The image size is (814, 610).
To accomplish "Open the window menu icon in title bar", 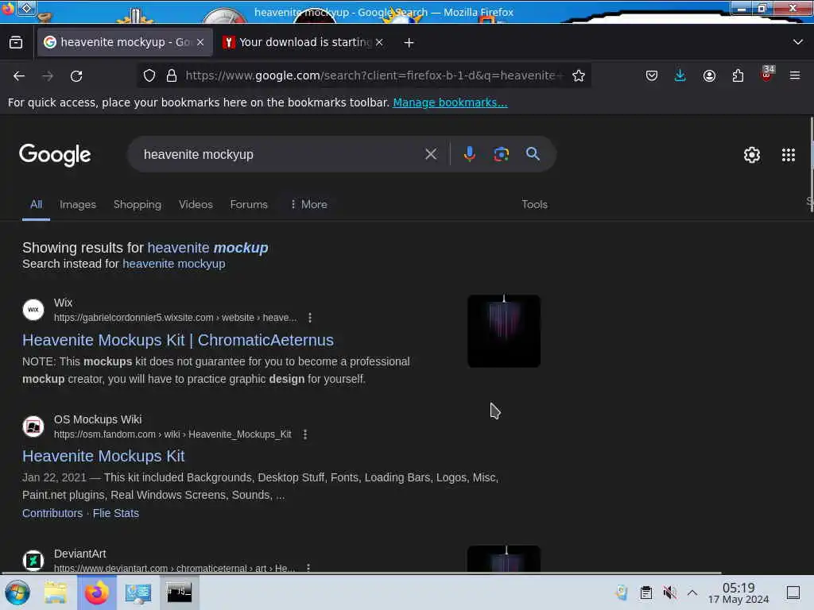I will (x=26, y=8).
